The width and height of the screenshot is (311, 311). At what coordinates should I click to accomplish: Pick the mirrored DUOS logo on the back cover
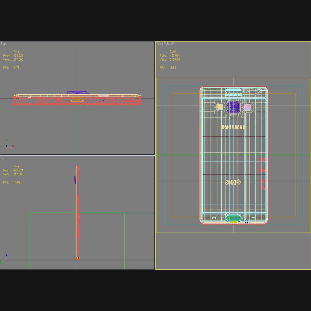click(233, 182)
